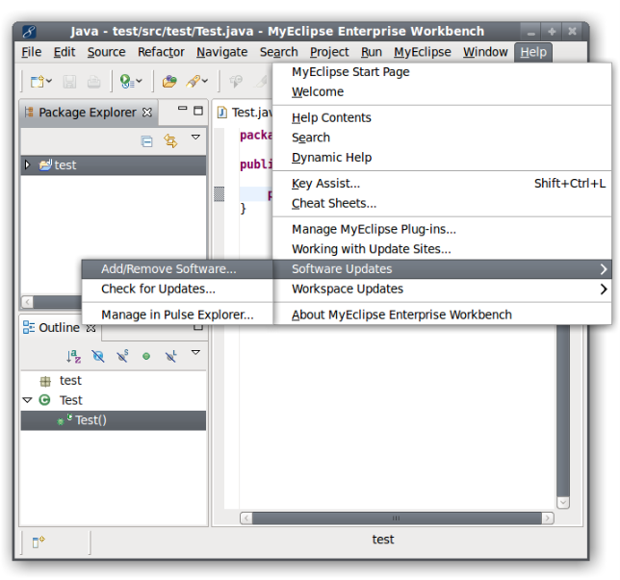
Task: Click the editor horizontal scrollbar thumb
Action: click(x=397, y=518)
